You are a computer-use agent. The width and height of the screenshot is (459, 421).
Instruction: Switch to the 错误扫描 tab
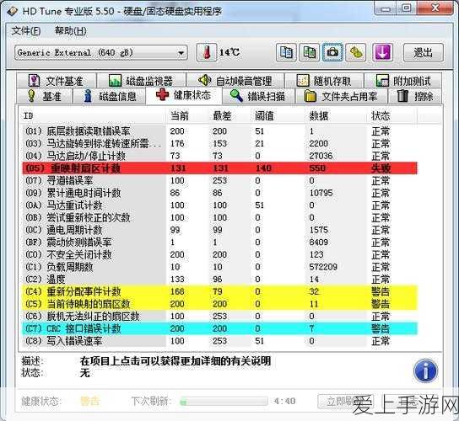tap(258, 96)
